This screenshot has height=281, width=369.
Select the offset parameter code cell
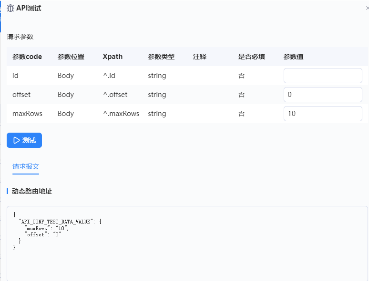[x=21, y=95]
